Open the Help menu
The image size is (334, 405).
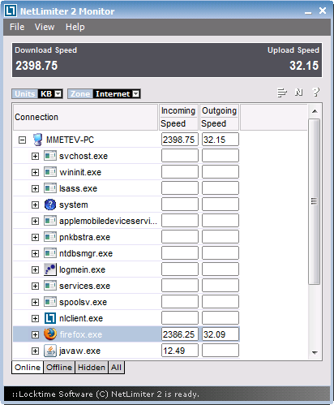tap(75, 27)
